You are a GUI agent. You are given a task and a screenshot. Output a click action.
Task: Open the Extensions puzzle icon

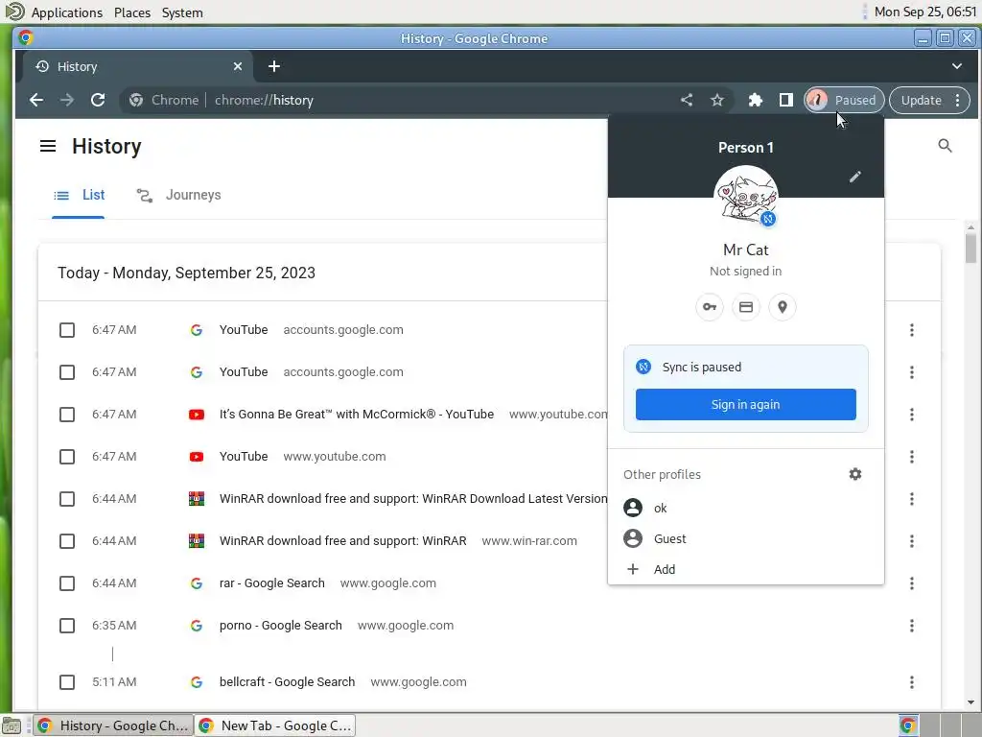[x=756, y=100]
